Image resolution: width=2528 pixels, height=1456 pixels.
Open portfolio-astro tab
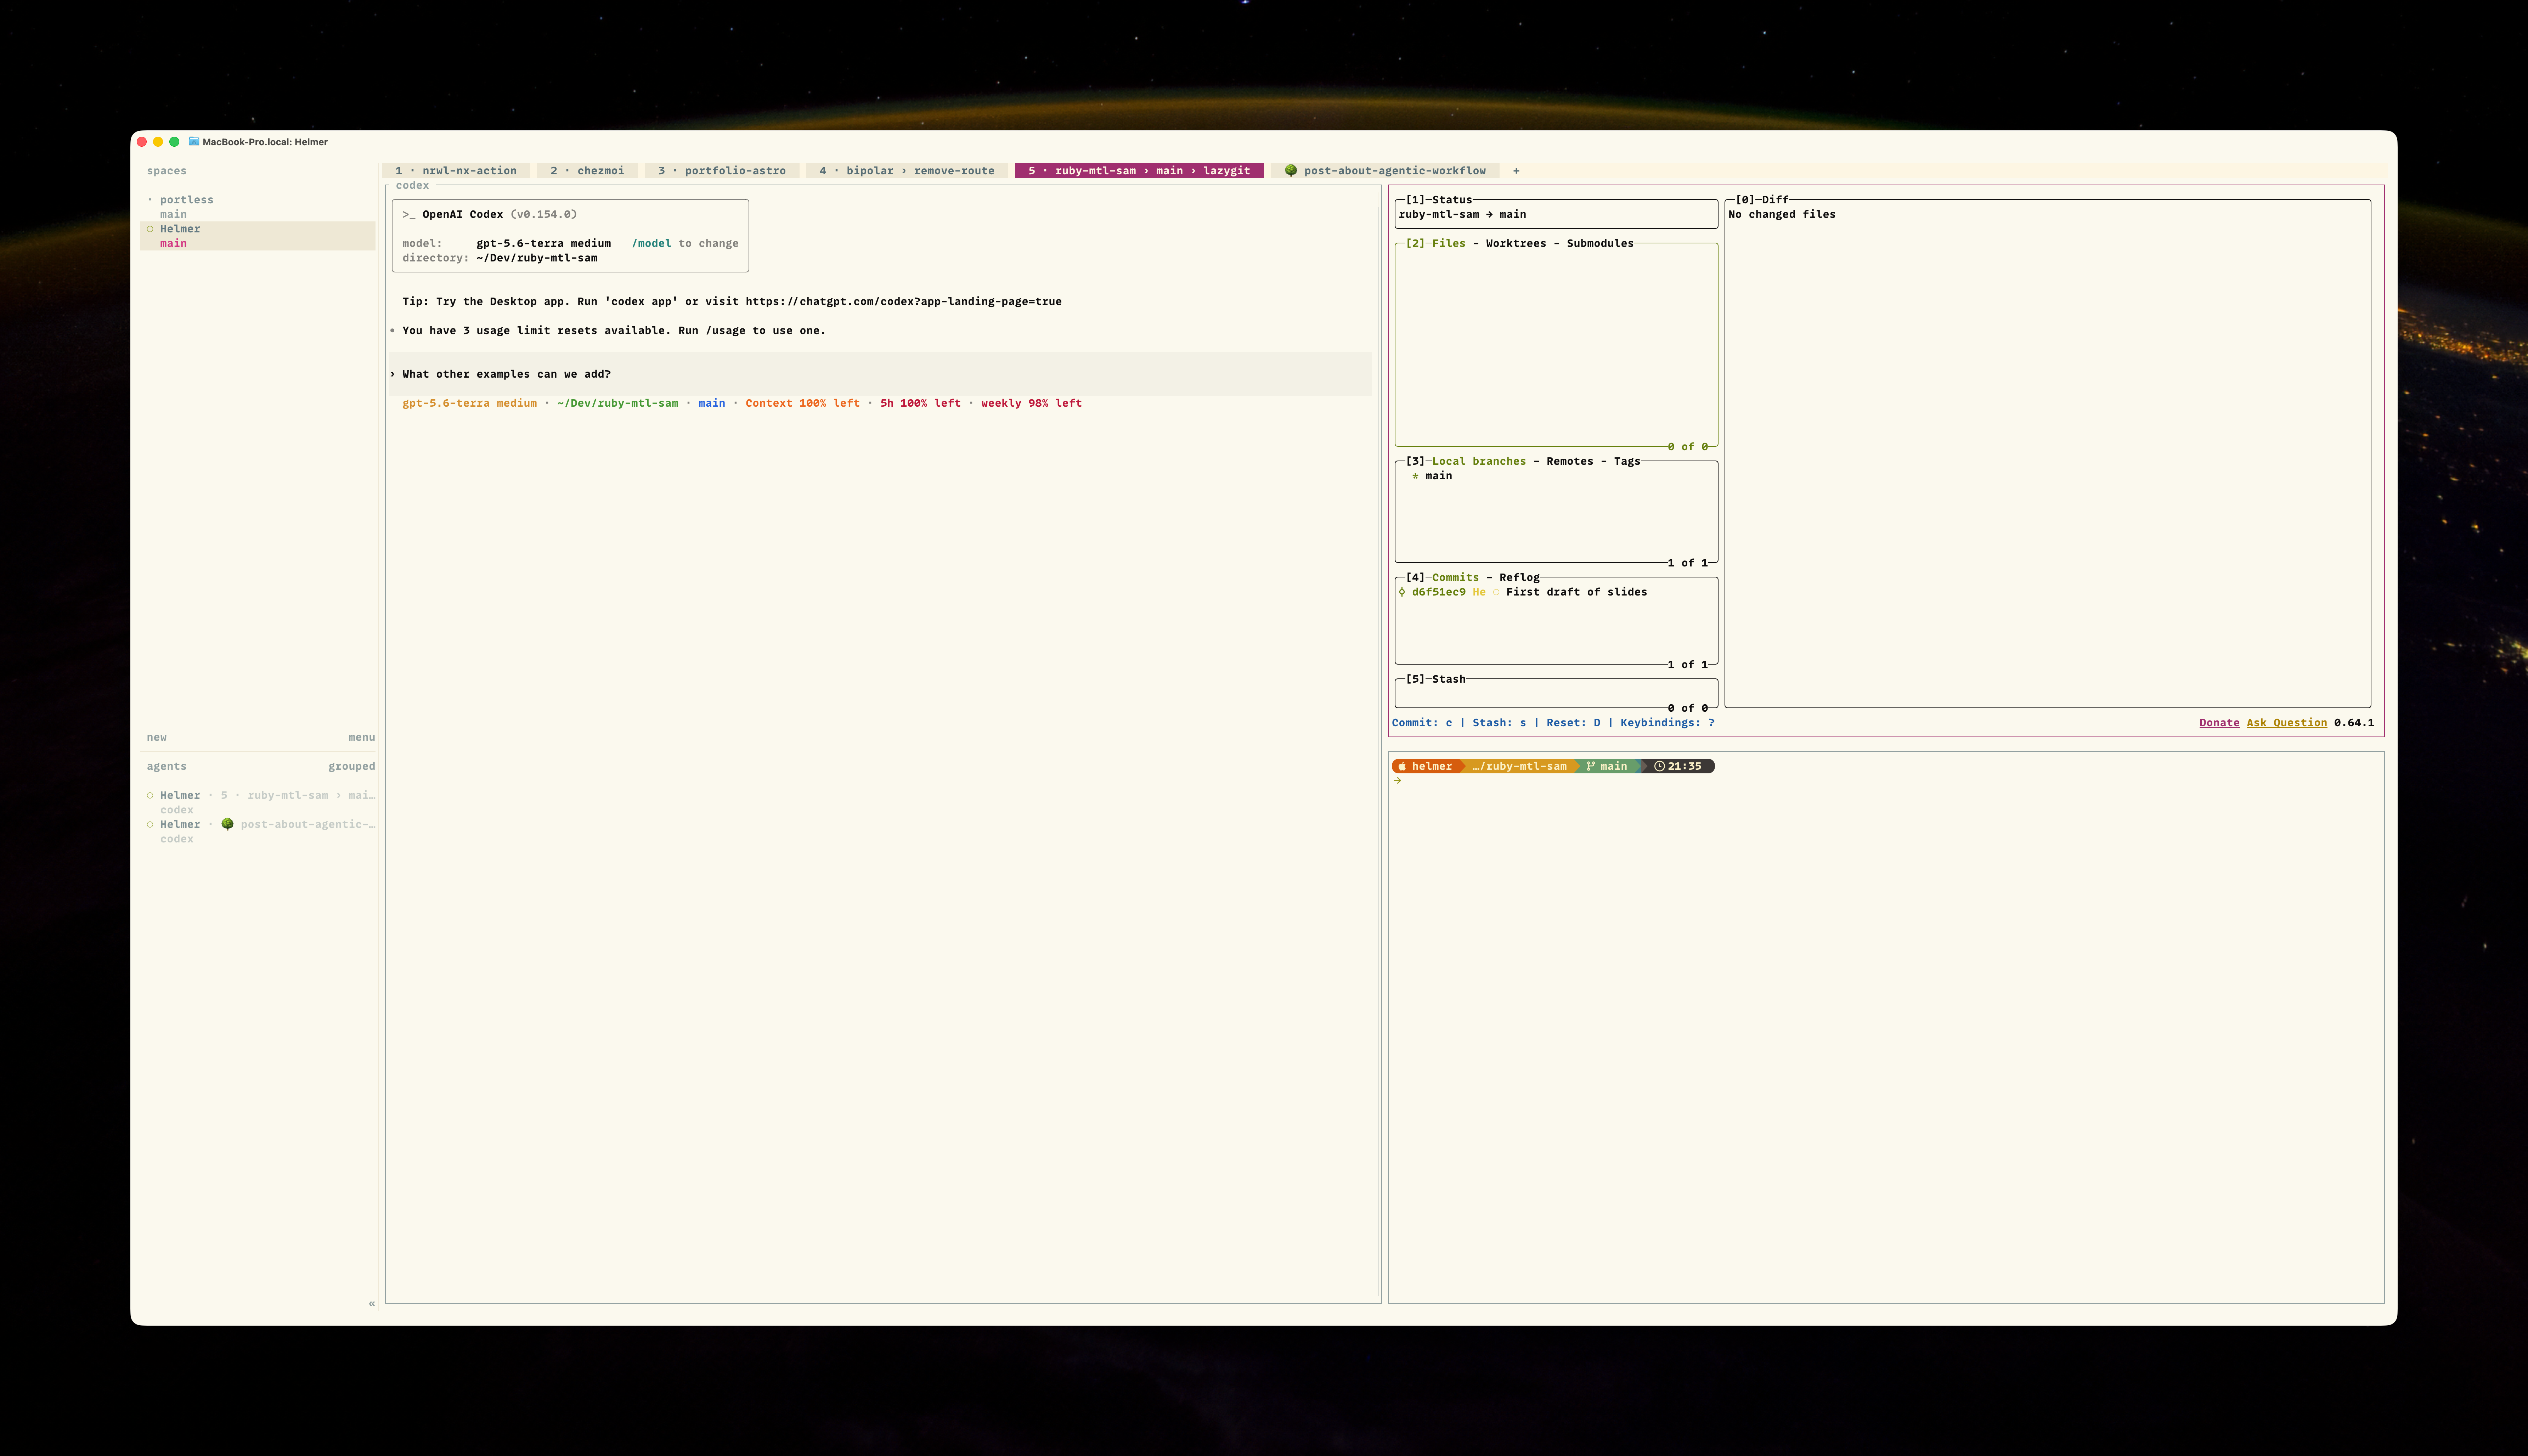[x=722, y=171]
